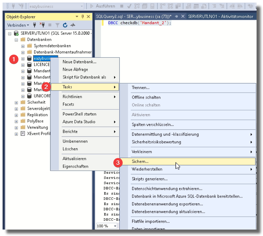The width and height of the screenshot is (263, 236).
Task: Expand the Systemdatenbanken folder
Action: pyautogui.click(x=23, y=46)
